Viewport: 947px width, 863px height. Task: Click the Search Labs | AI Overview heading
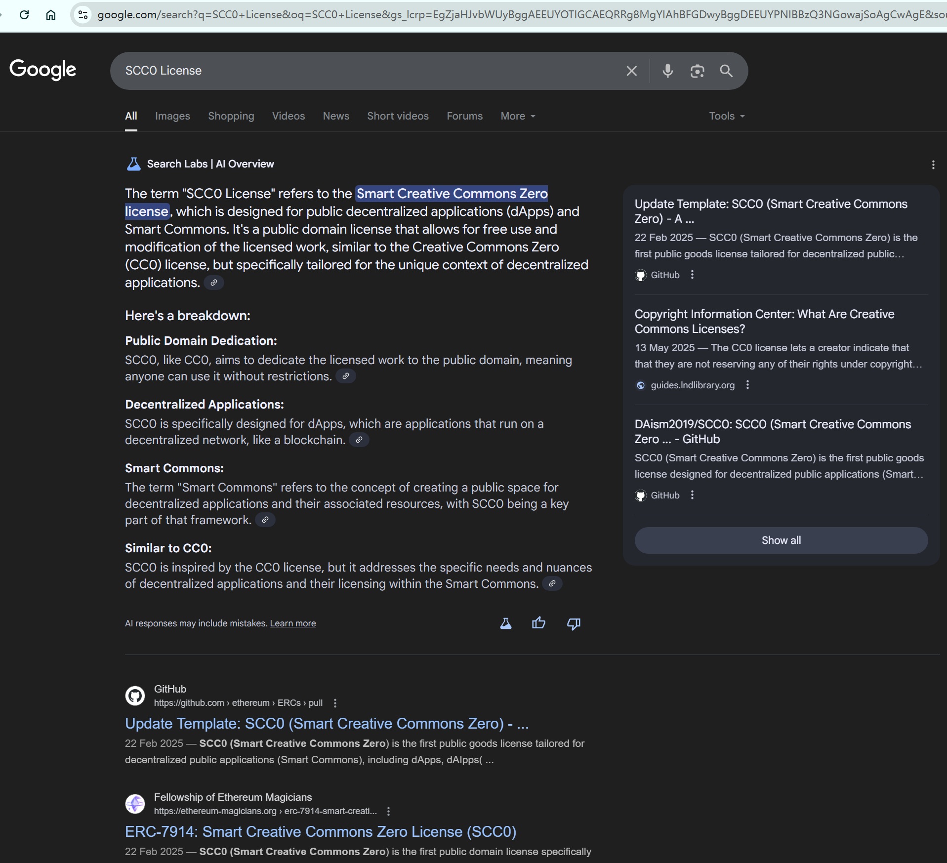[210, 164]
